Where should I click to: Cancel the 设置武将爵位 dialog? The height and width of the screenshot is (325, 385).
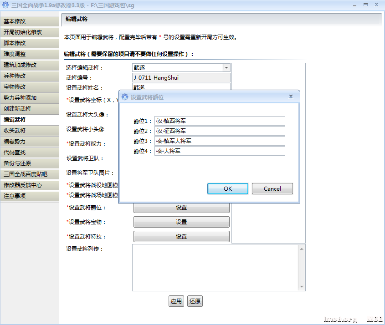(272, 188)
